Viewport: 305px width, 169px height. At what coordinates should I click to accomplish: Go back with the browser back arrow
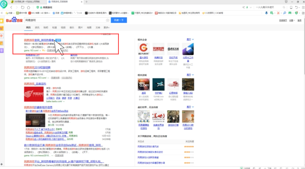click(11, 7)
